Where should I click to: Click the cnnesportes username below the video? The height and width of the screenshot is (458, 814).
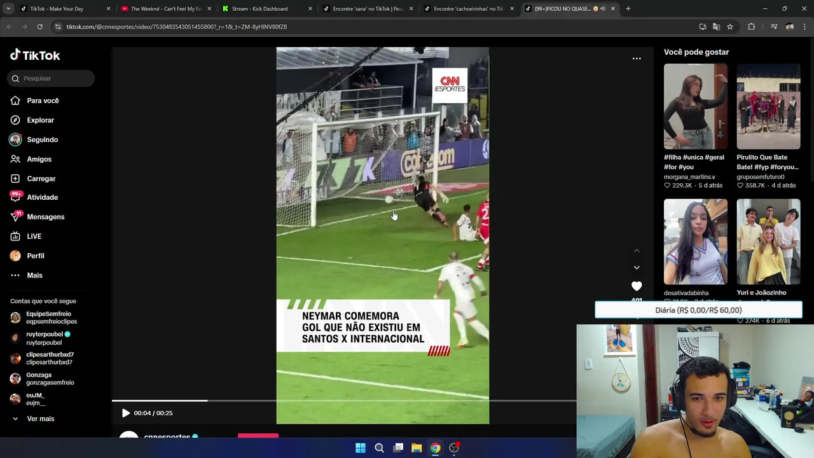pyautogui.click(x=167, y=437)
